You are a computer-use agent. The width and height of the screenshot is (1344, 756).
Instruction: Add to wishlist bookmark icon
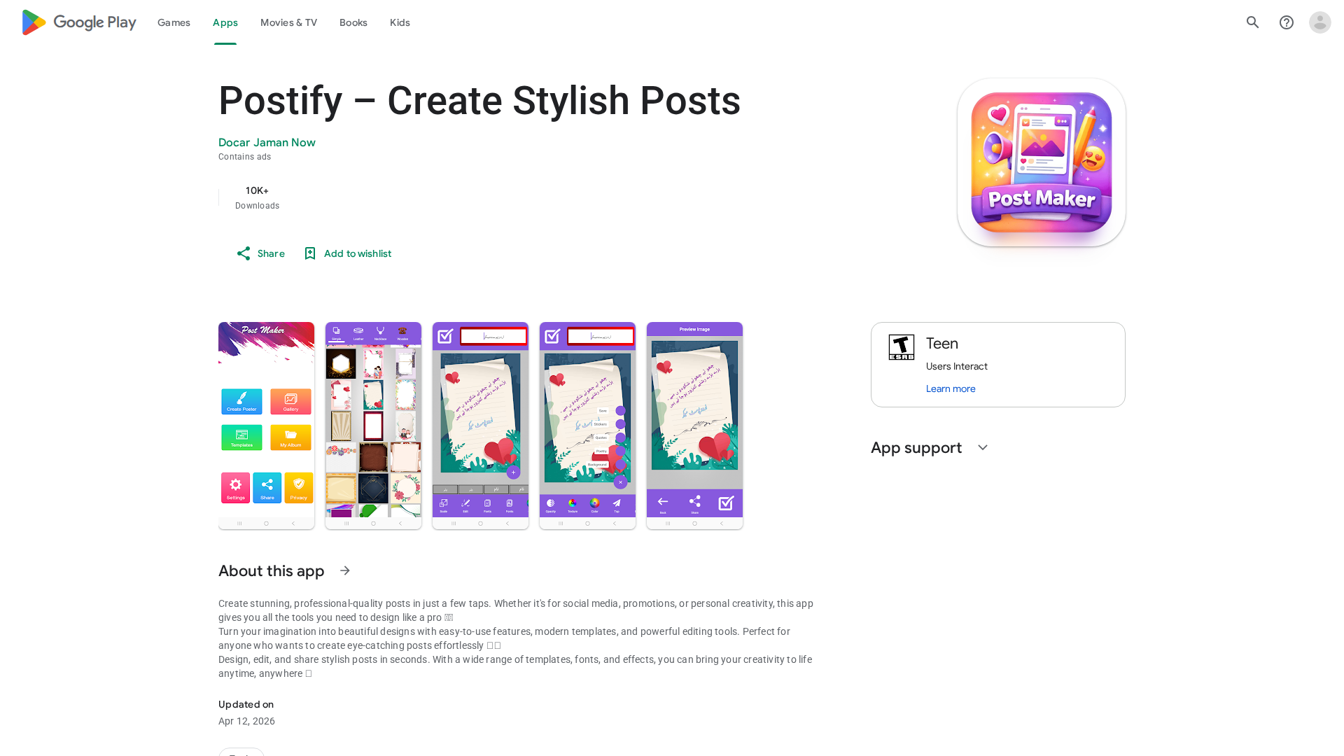point(310,253)
